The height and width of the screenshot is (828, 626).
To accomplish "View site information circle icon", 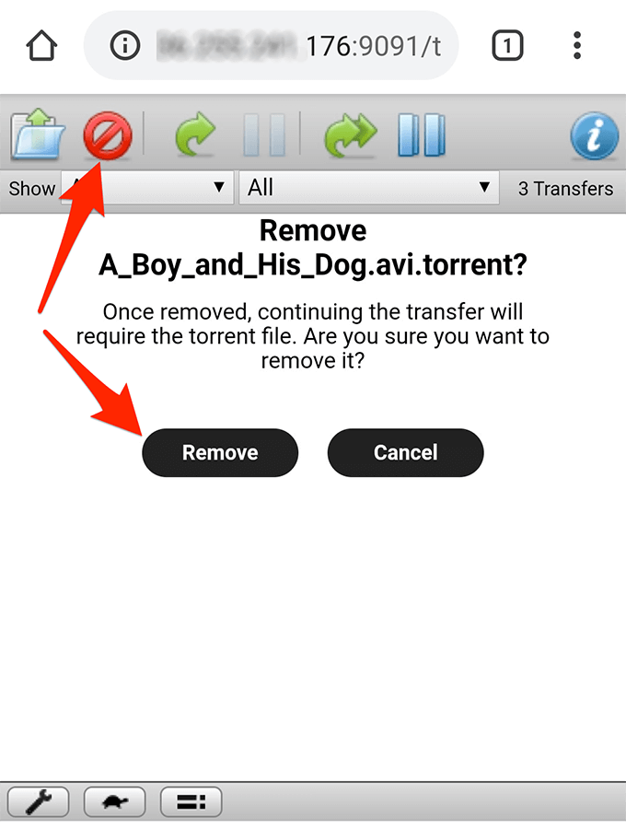I will (x=125, y=45).
